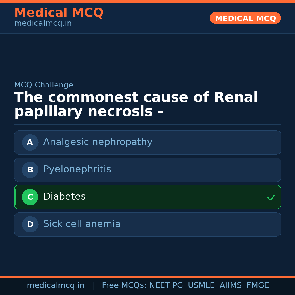Click the MCQ Challenge label
295x295 pixels.
tap(44, 85)
